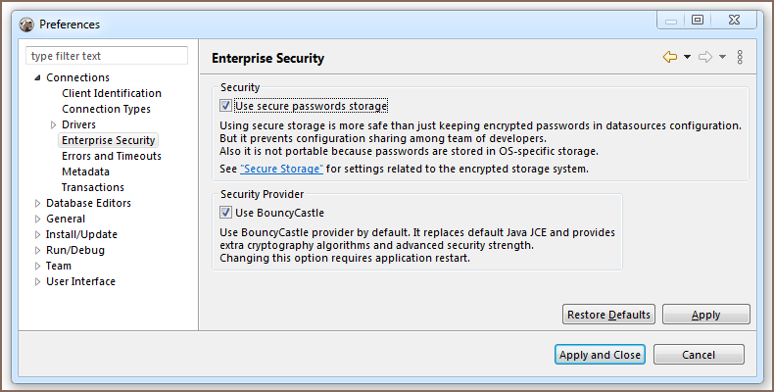This screenshot has width=774, height=392.
Task: Select Client Identification in the tree
Action: click(111, 93)
